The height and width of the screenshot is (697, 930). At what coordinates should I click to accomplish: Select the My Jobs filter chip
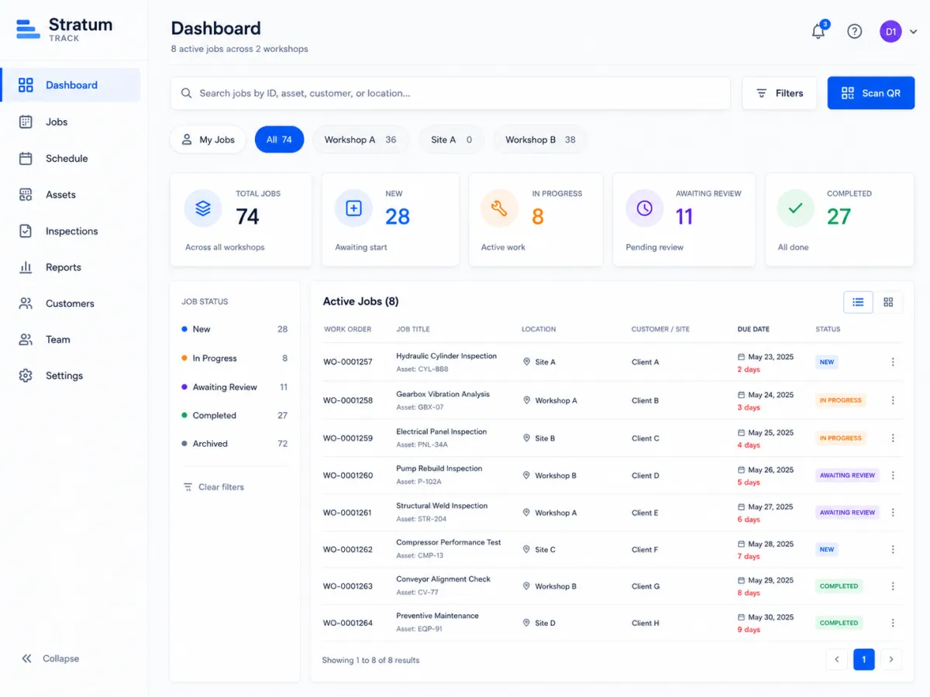pyautogui.click(x=208, y=139)
